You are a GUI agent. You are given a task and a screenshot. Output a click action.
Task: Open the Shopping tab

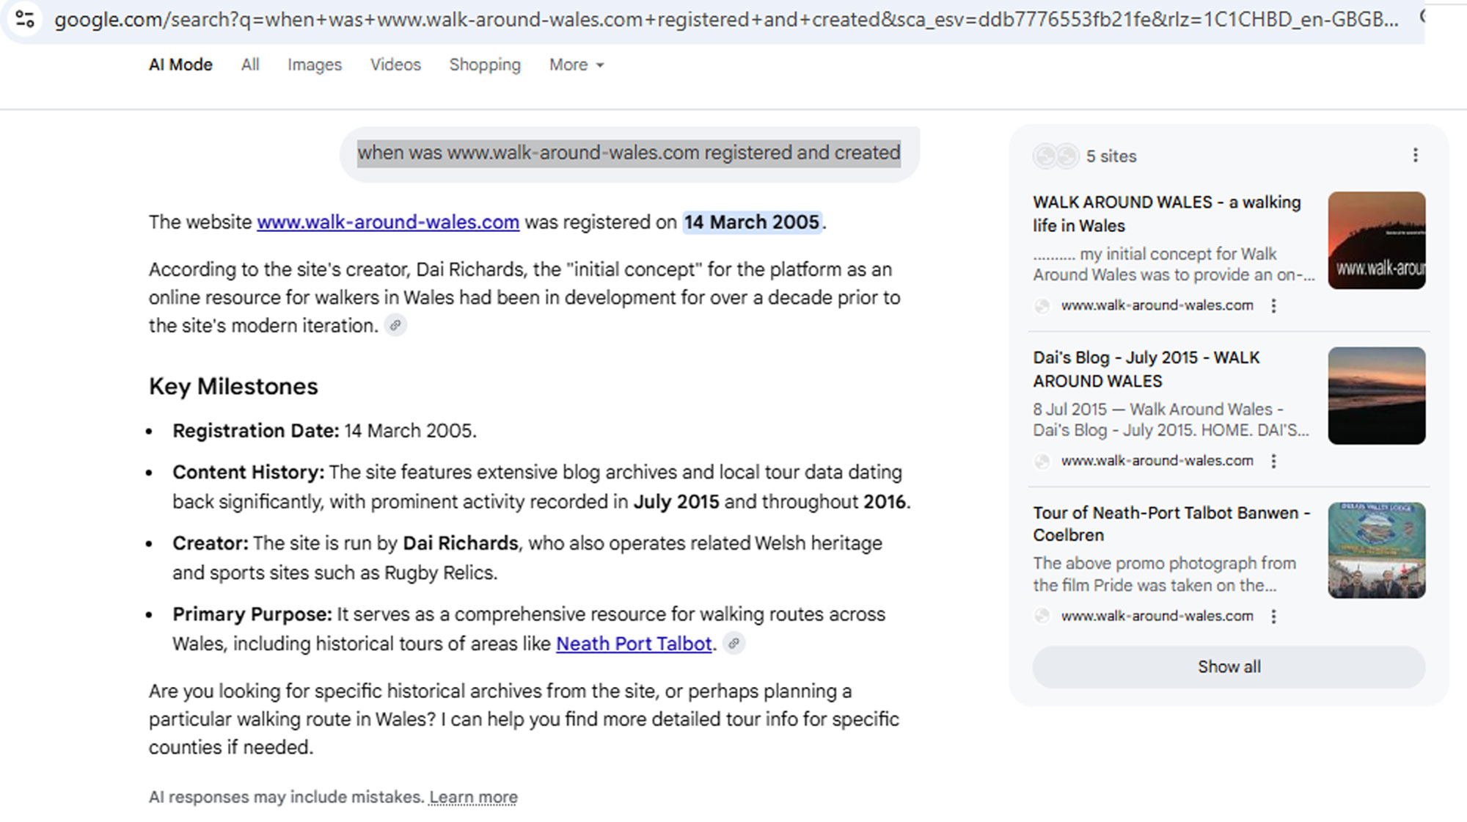click(485, 65)
